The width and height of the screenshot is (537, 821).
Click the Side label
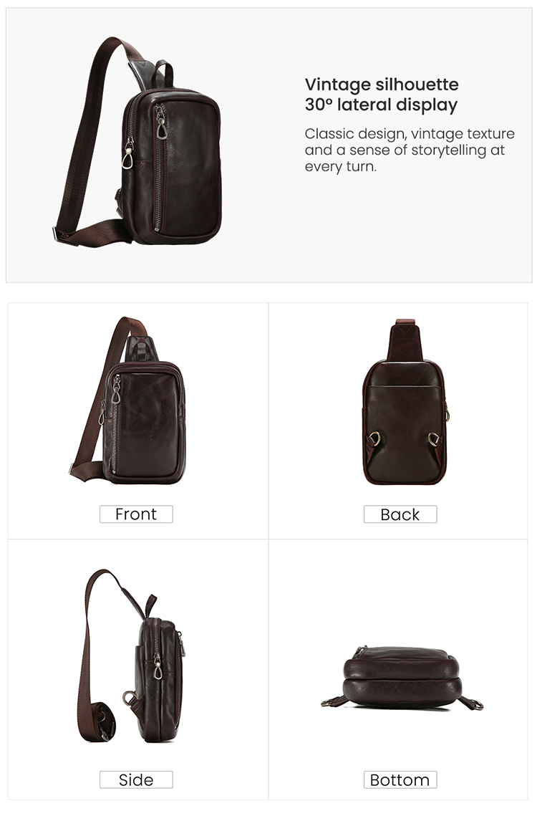tap(136, 779)
